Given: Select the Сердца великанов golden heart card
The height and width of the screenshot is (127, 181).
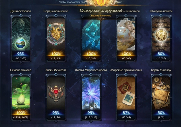Looking at the screenshot, I should pos(56,39).
